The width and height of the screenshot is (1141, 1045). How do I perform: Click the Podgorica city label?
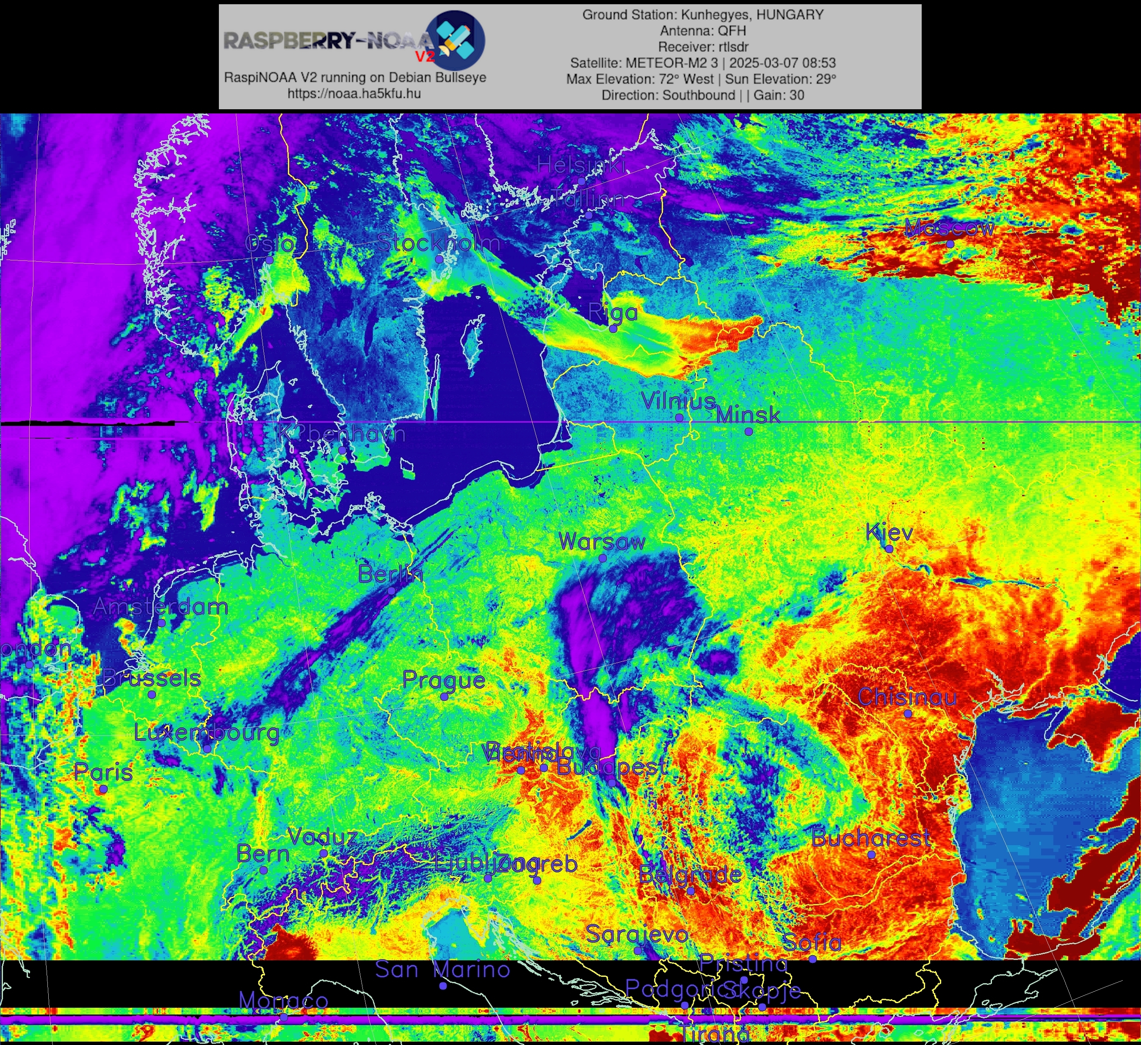coord(684,990)
